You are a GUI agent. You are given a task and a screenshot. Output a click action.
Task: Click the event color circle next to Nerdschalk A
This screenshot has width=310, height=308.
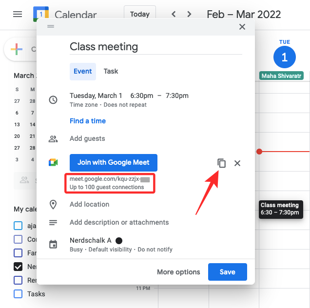(x=118, y=240)
